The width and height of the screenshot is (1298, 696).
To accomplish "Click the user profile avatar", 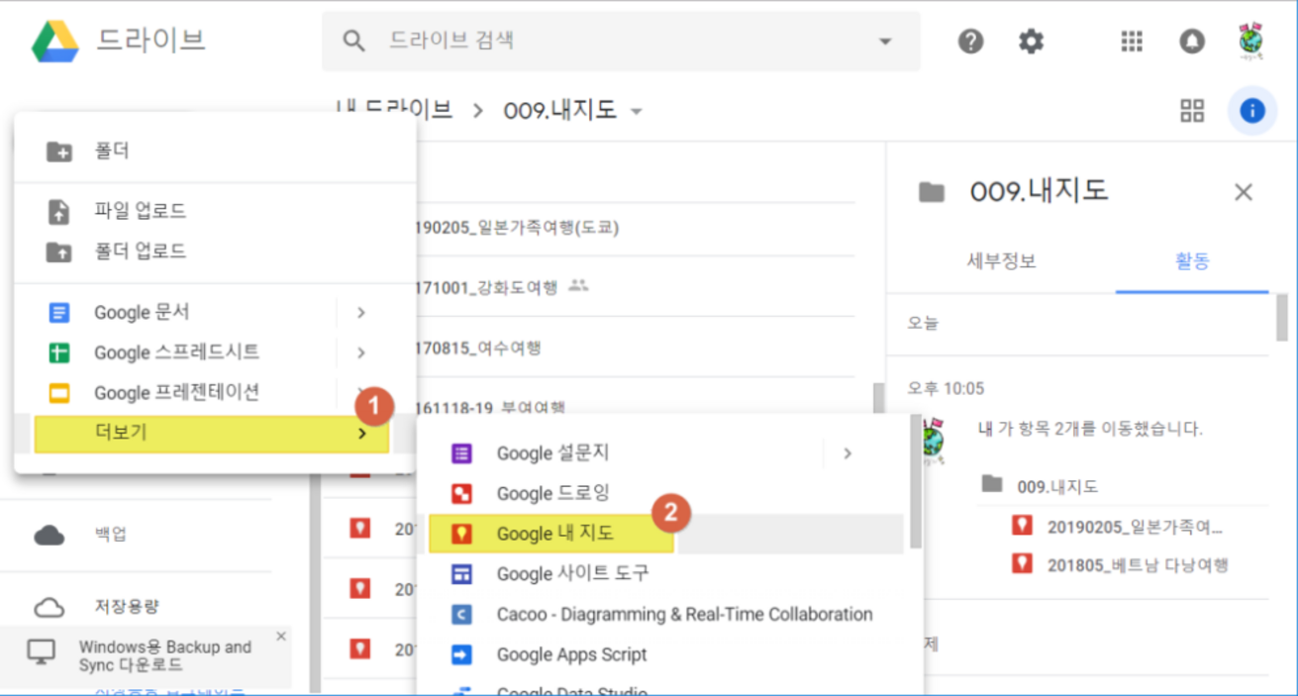I will coord(1250,42).
